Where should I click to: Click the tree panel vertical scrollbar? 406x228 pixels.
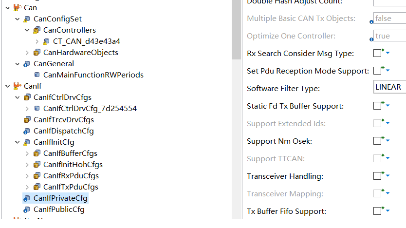237,30
